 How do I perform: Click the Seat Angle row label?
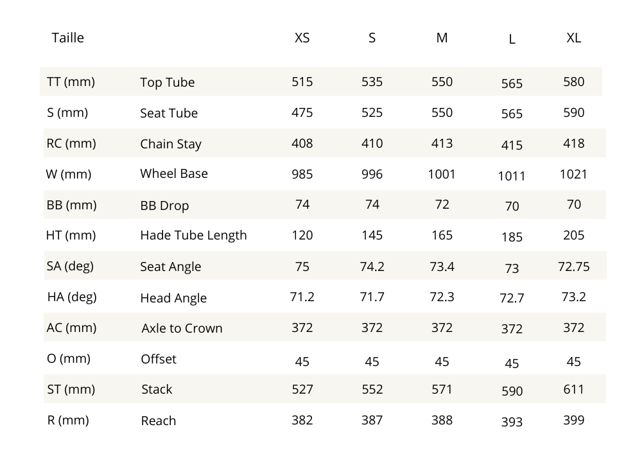tap(170, 266)
